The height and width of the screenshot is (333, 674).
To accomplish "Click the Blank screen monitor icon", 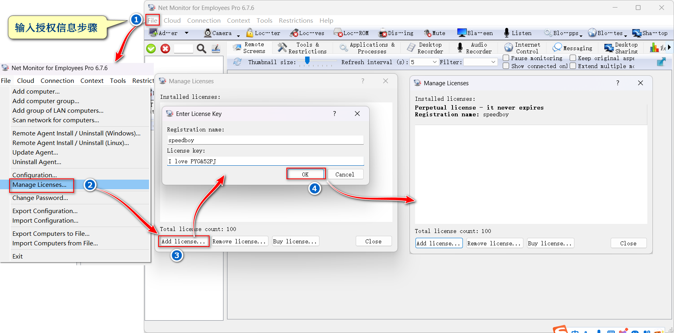I will pyautogui.click(x=462, y=33).
